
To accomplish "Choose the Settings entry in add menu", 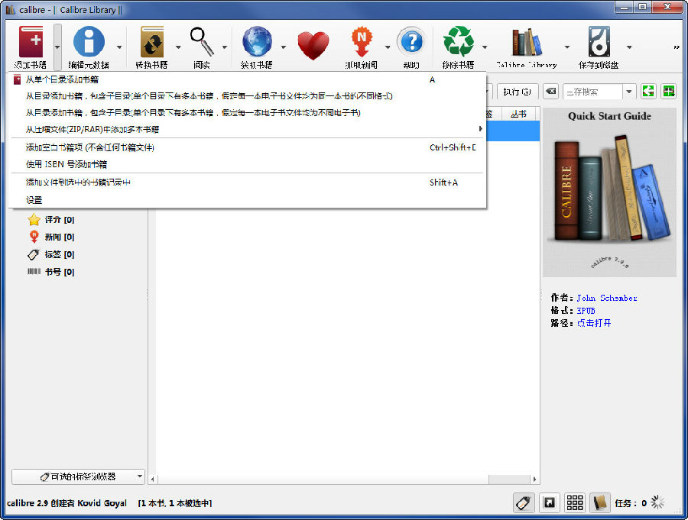I will click(248, 200).
